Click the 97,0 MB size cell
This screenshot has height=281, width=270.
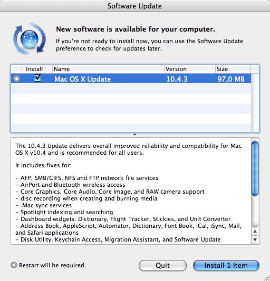pos(231,79)
